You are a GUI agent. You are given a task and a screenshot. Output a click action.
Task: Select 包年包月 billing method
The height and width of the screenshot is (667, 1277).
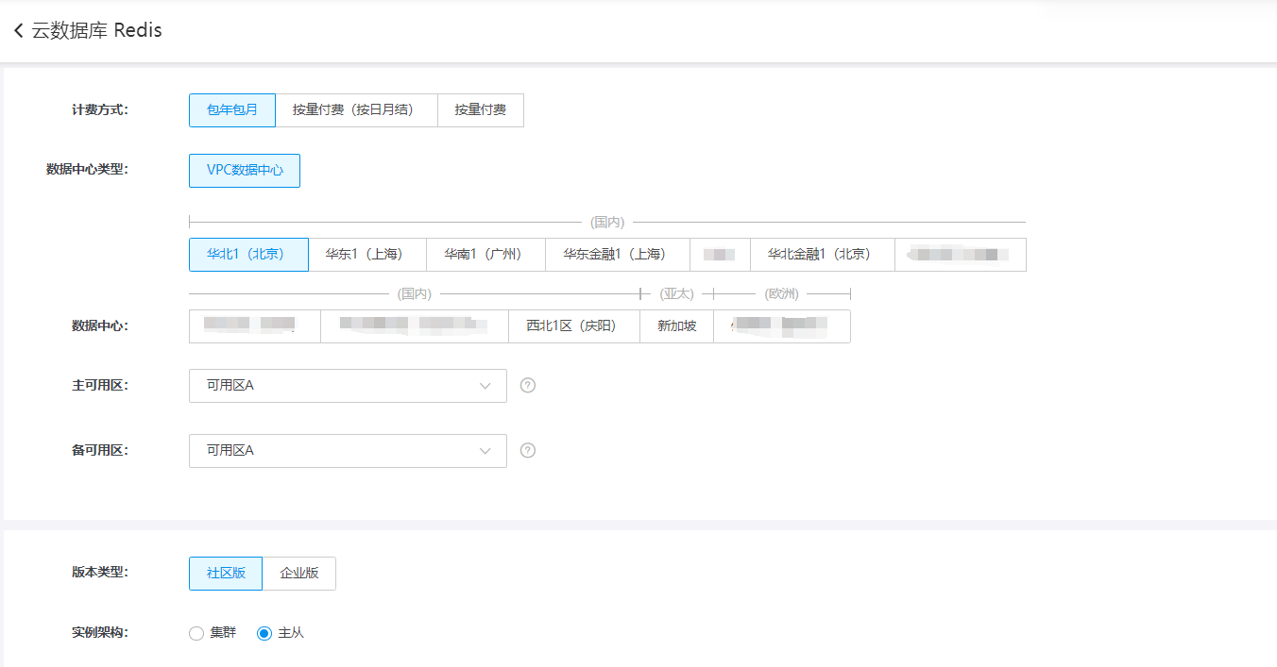[232, 109]
